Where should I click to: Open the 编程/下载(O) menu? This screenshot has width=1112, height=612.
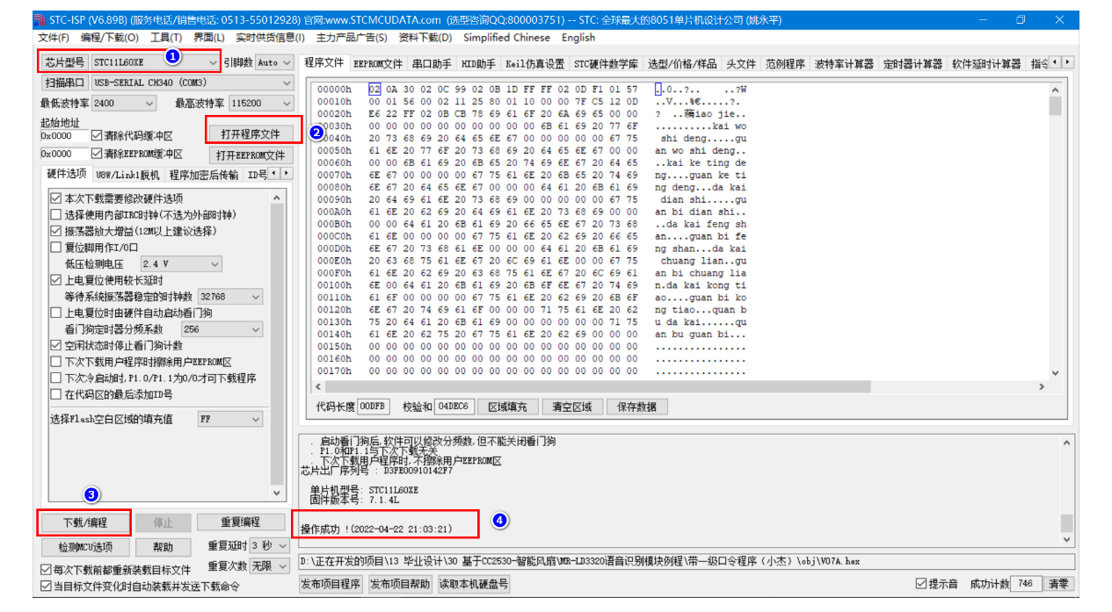110,38
